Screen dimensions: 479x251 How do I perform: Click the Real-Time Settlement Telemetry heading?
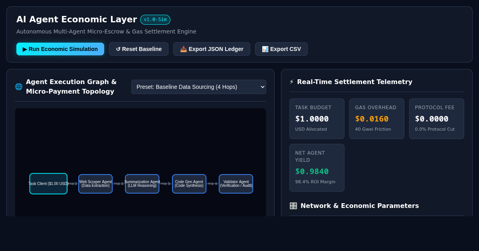354,82
